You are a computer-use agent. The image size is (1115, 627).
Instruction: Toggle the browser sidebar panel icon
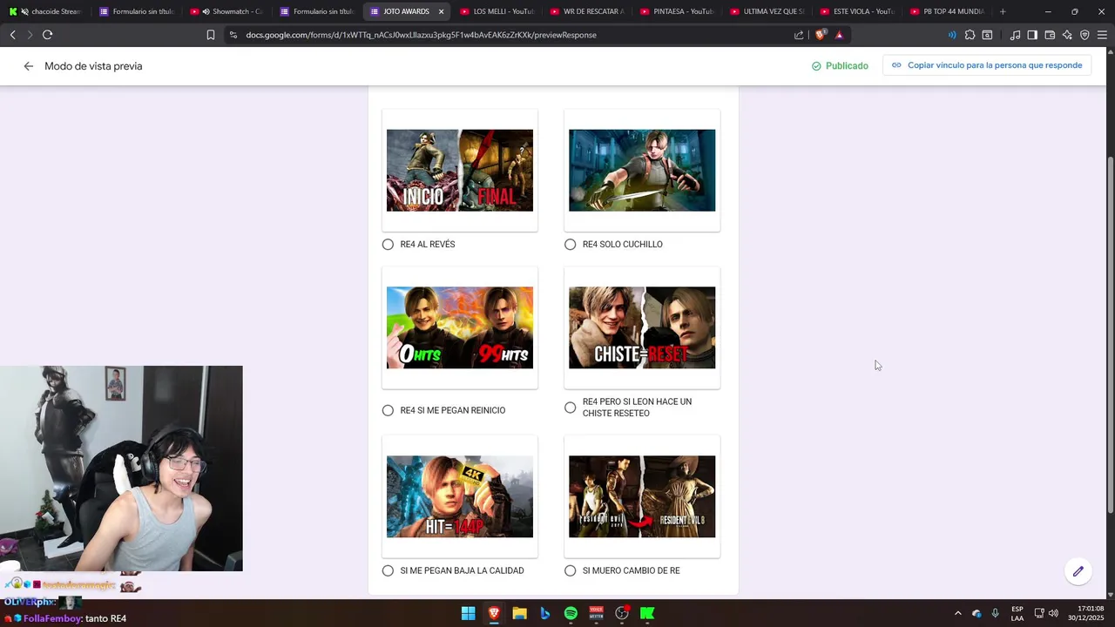[x=1032, y=35]
